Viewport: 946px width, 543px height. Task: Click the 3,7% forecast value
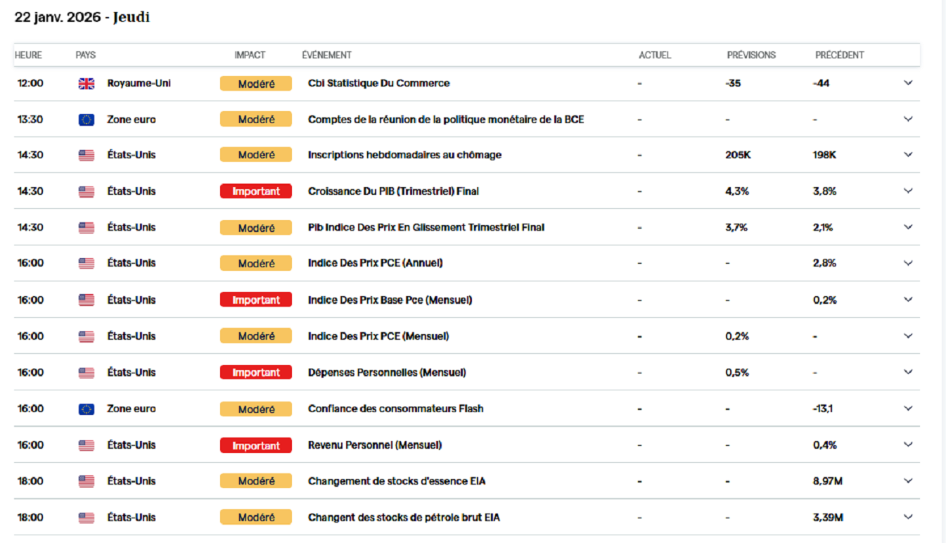coord(736,227)
